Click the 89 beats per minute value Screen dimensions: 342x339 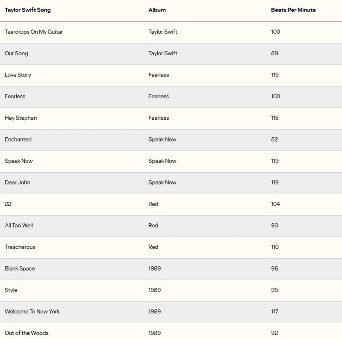tap(274, 53)
